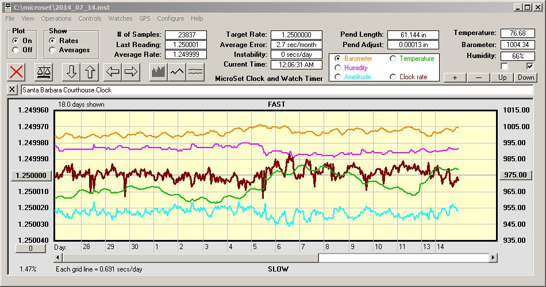The image size is (546, 287).
Task: Tick the unchecked box under Humidity
Action: [504, 66]
